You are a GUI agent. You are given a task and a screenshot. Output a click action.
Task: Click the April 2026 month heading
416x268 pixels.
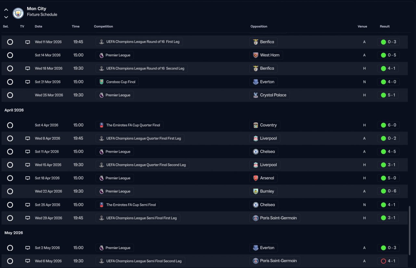point(14,110)
